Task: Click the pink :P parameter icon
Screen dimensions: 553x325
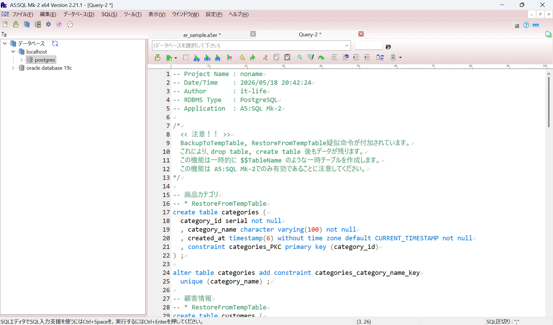Action: point(59,24)
